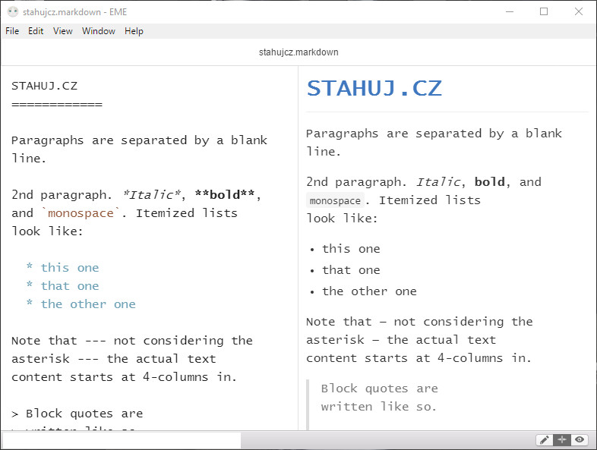Click "* the other one" in editor
597x450 pixels.
click(x=81, y=304)
